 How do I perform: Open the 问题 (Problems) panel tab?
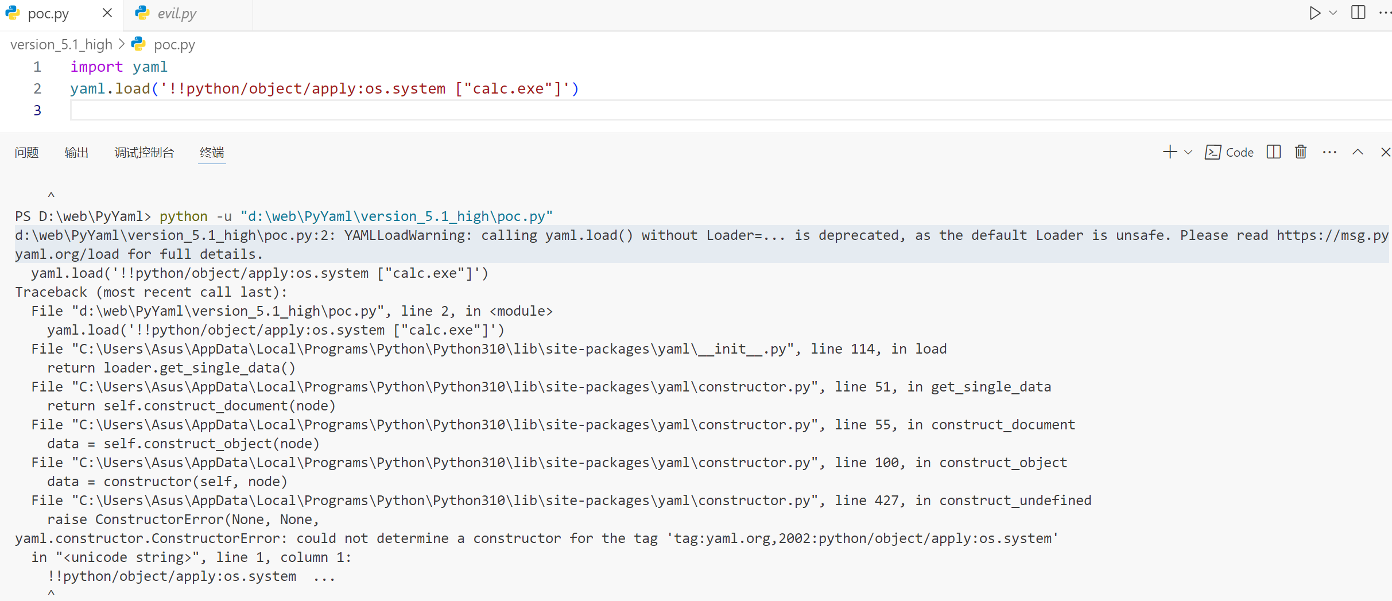26,152
